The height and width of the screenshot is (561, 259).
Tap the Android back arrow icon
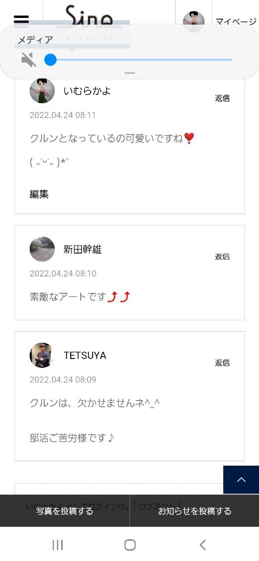click(x=202, y=545)
